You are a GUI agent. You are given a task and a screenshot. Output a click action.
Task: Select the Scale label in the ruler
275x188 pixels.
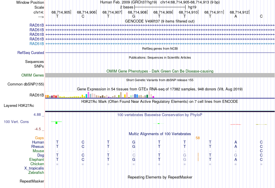coord(39,7)
